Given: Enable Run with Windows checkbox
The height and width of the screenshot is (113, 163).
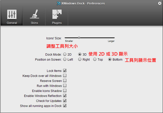Looking at the screenshot, I should [65, 86].
